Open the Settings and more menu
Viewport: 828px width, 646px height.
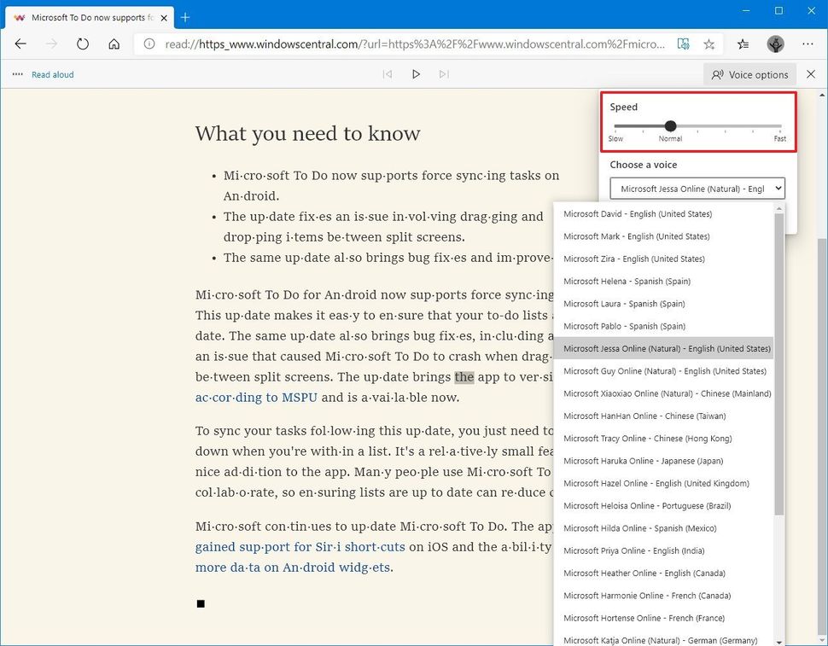click(808, 44)
